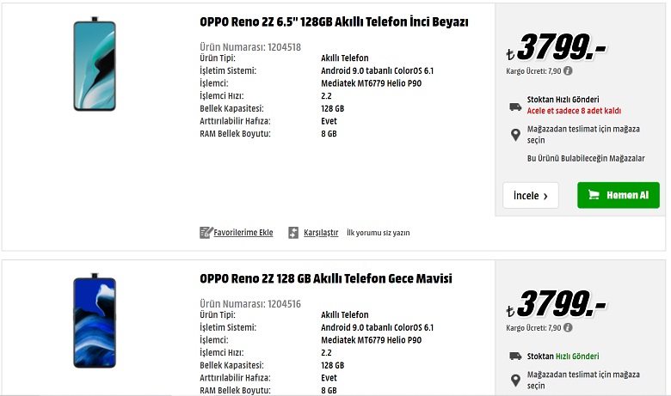Click 'İlk yorumu siz yazın' review link

tap(379, 233)
